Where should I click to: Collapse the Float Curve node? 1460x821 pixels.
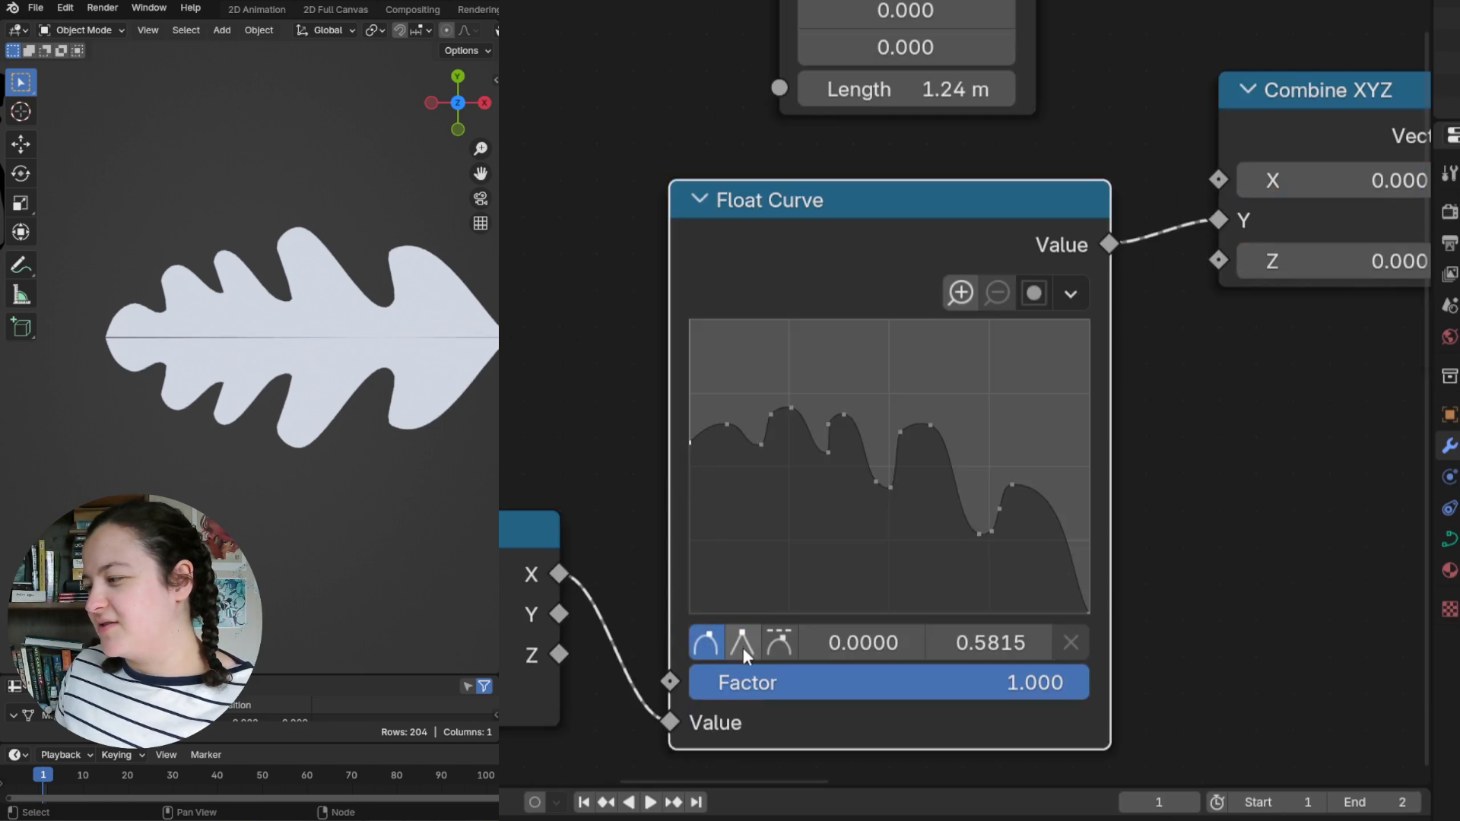[699, 199]
